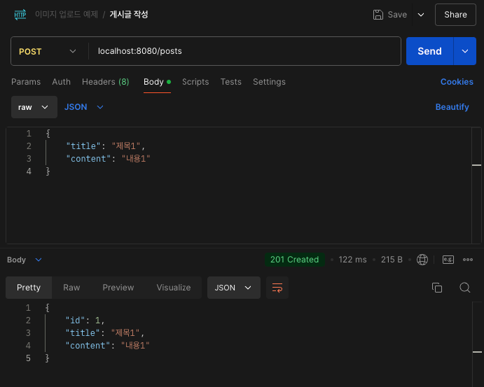Click the Share button

coord(455,15)
